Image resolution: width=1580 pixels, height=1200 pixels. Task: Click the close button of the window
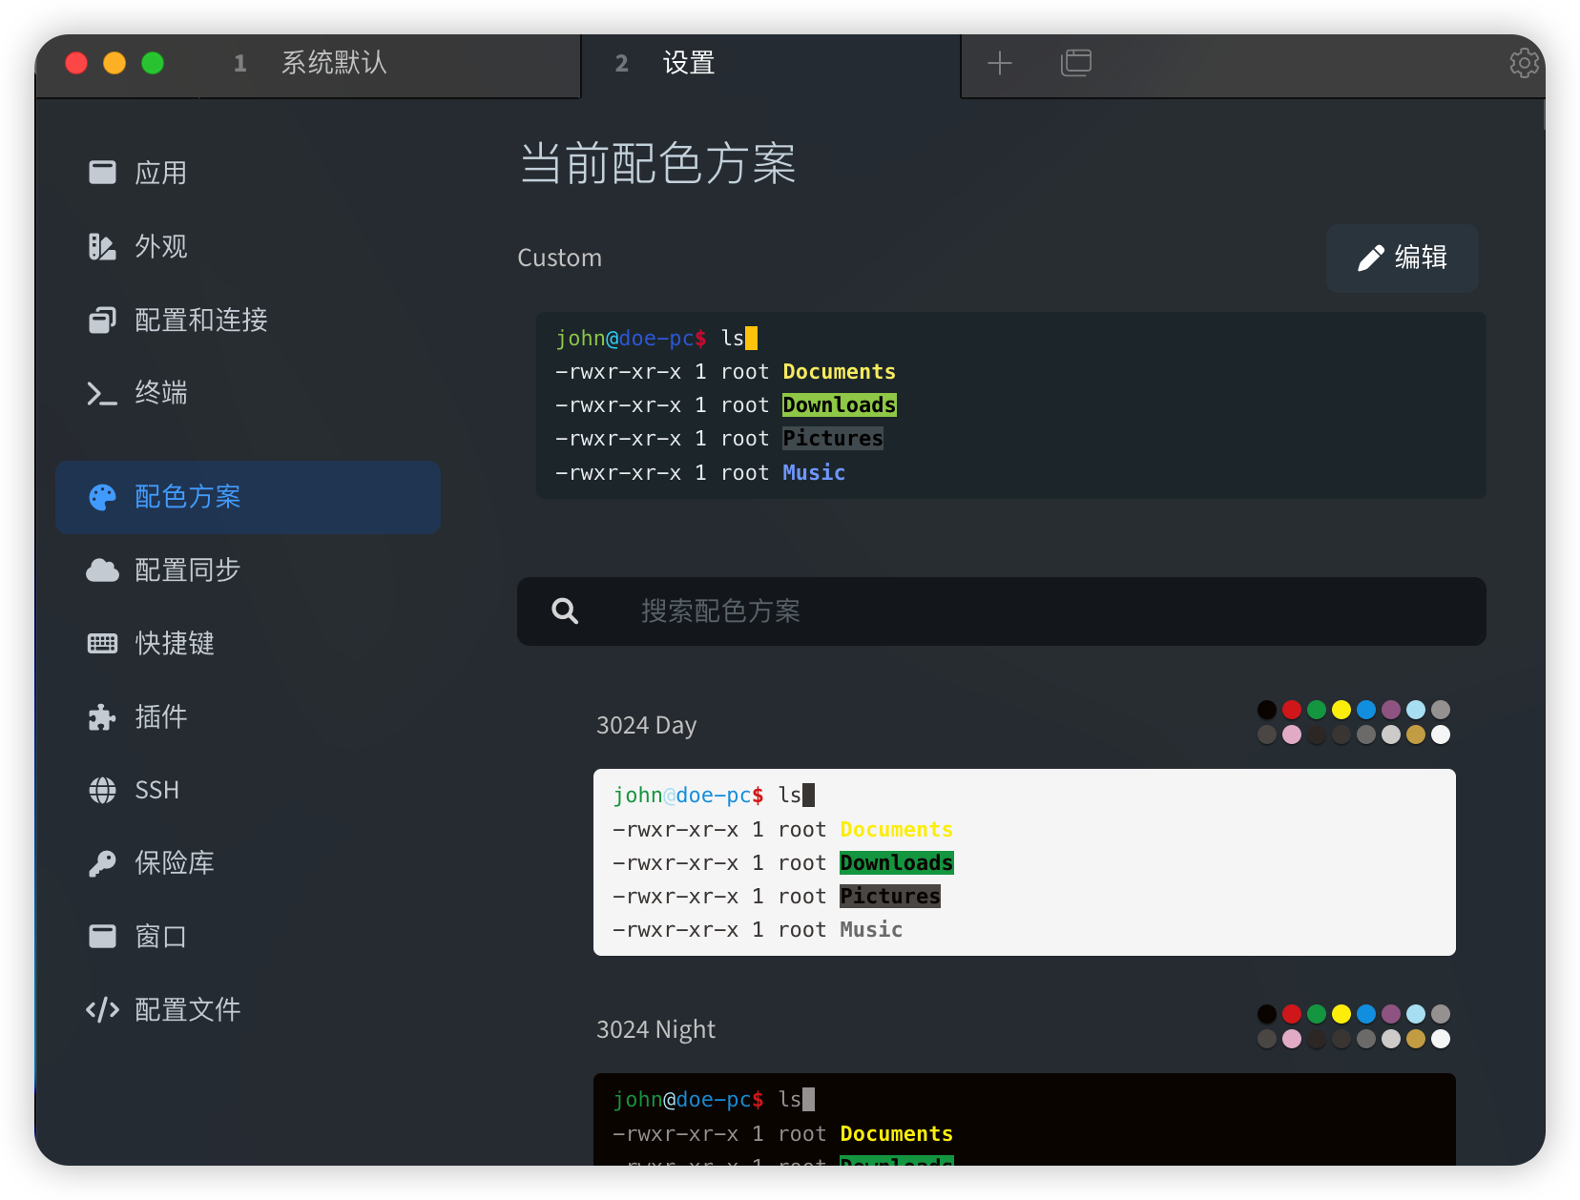(76, 63)
